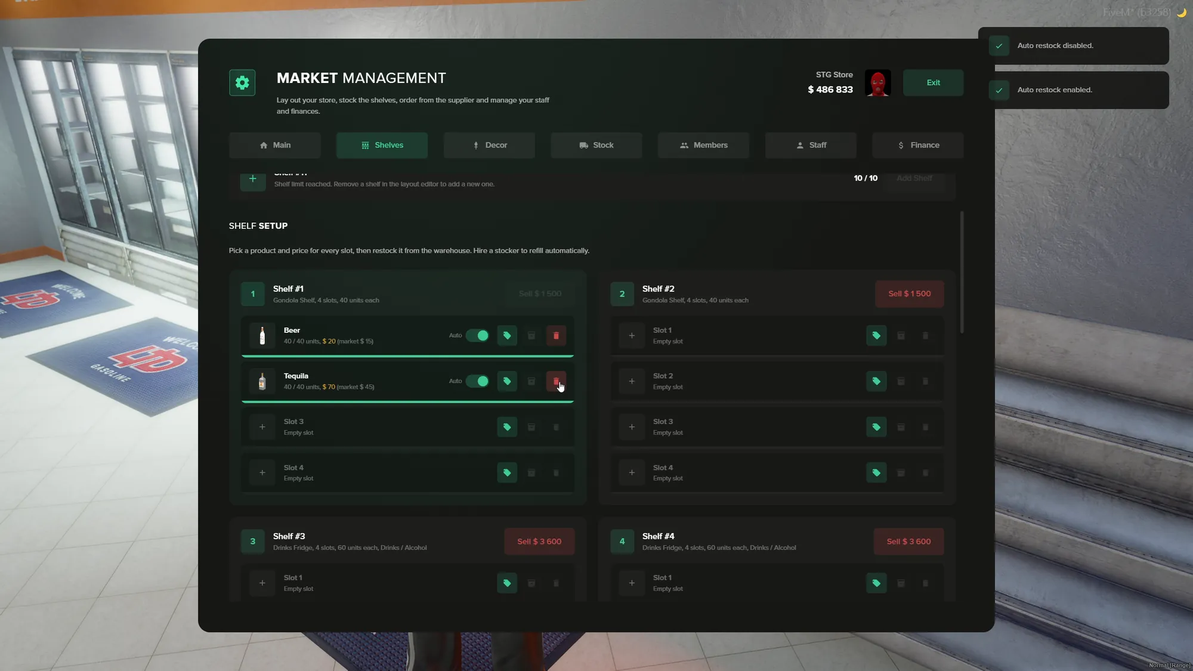Click the shelf list vertical scrollbar
The image size is (1193, 671).
point(962,272)
